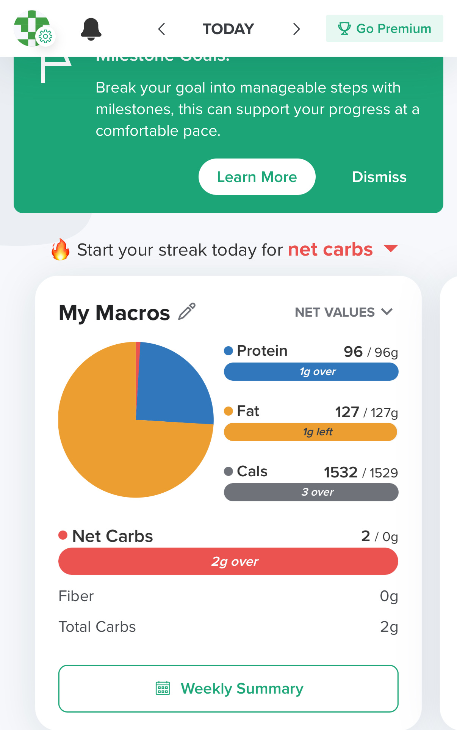
Task: Click the streak flame icon
Action: pyautogui.click(x=61, y=250)
